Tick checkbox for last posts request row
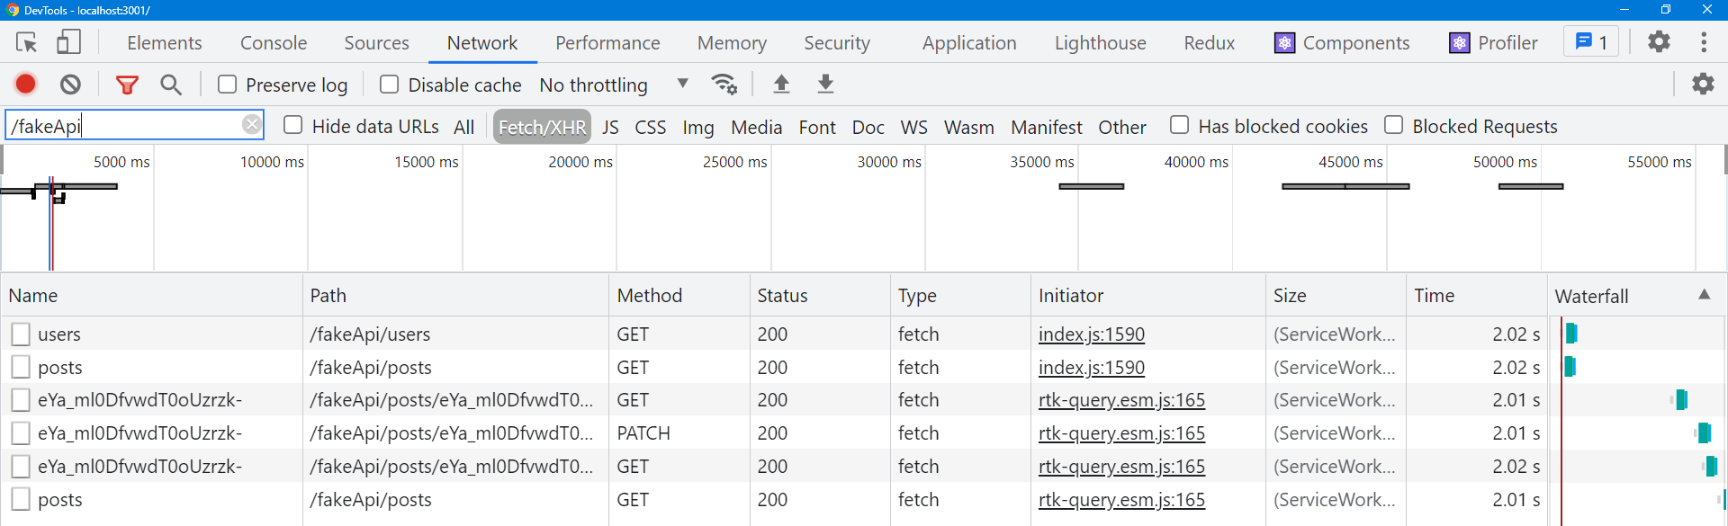This screenshot has height=526, width=1728. [21, 499]
